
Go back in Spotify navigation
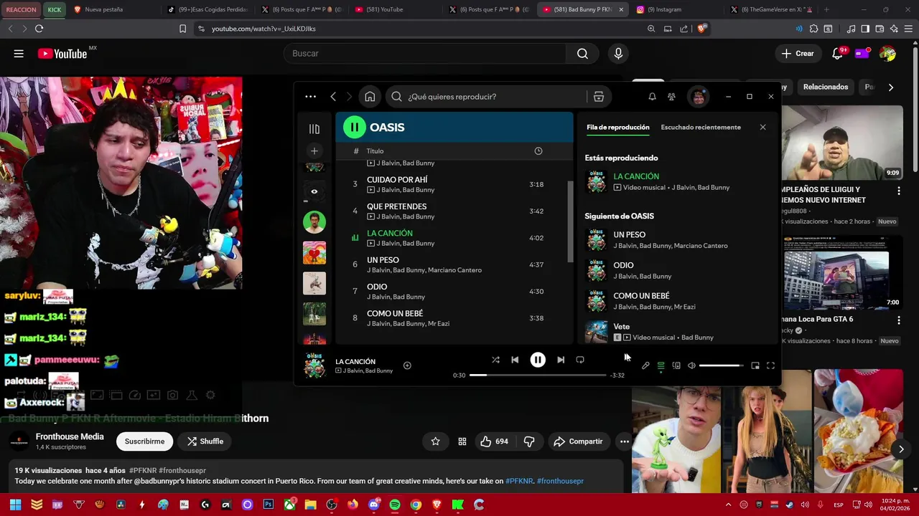(x=333, y=96)
